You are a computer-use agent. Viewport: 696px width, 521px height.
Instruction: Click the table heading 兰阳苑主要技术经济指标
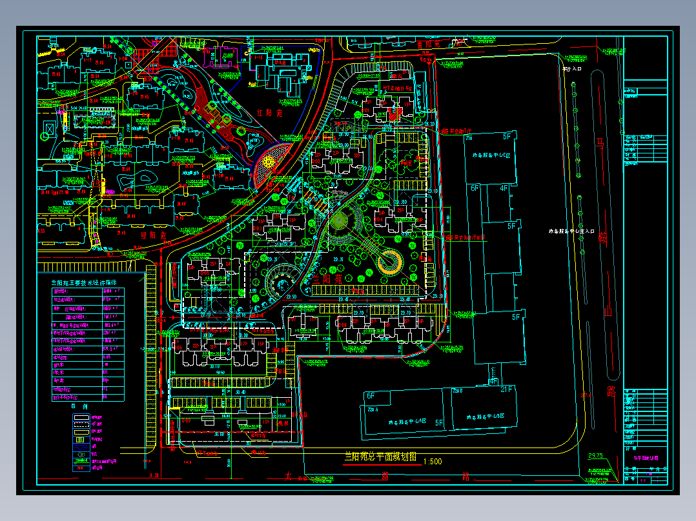point(84,282)
